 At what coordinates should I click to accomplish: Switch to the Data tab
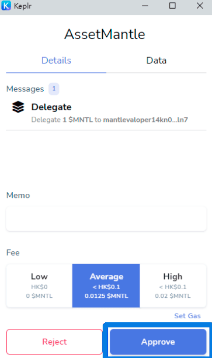157,61
